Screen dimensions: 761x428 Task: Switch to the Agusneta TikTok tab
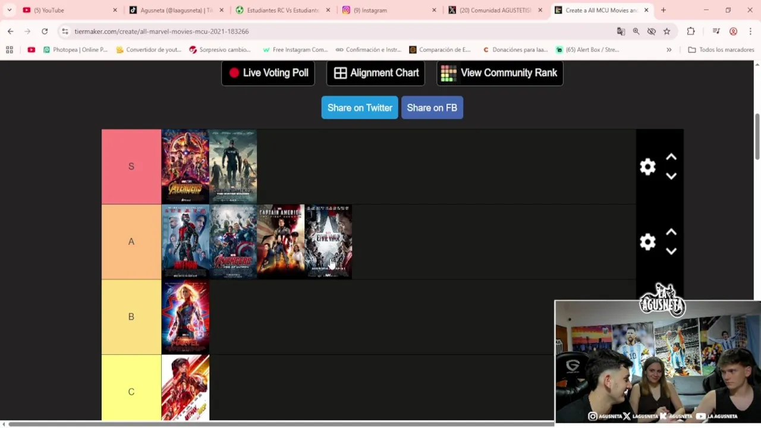click(x=177, y=10)
